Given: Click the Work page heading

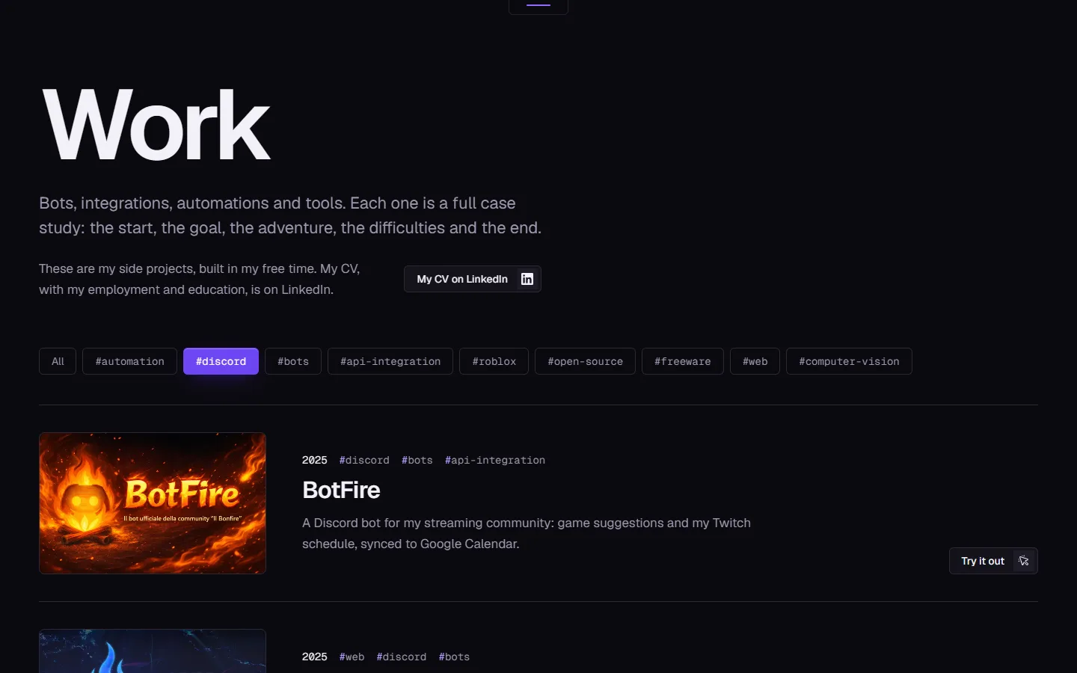Looking at the screenshot, I should tap(156, 125).
